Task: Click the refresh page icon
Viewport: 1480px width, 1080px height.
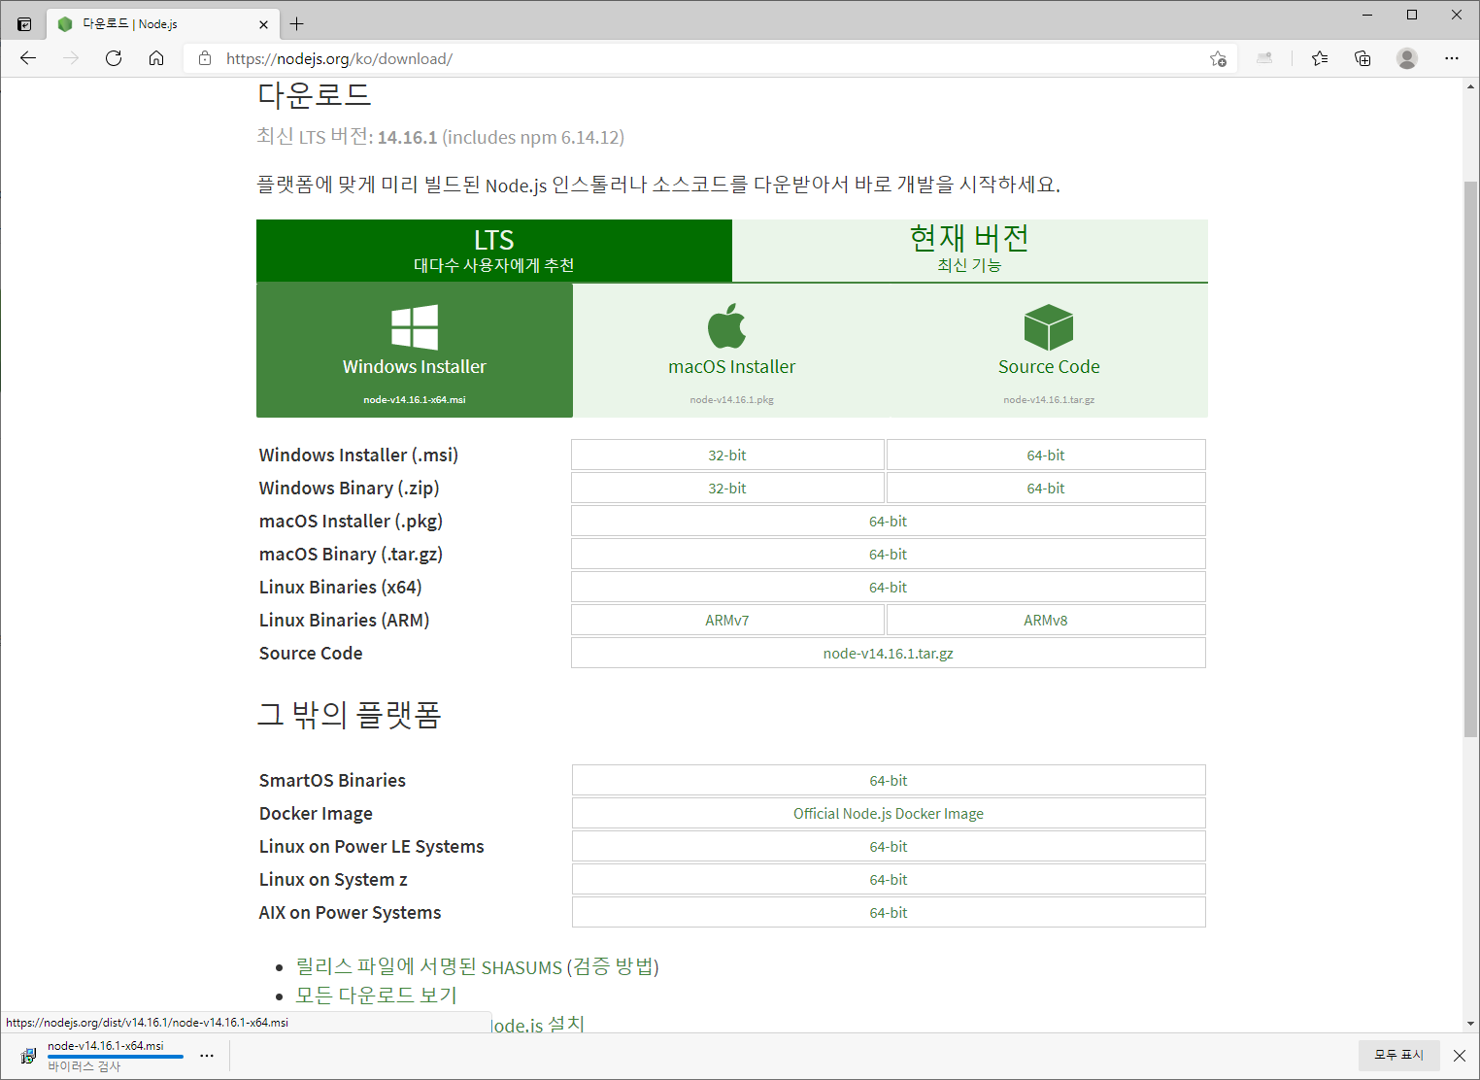Action: 114,58
